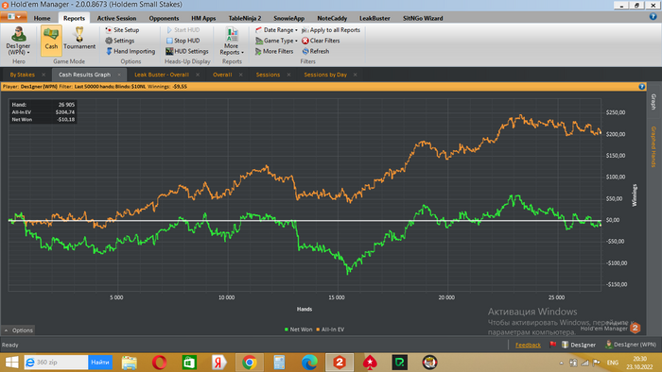Open the application menu button
Image resolution: width=662 pixels, height=372 pixels.
[x=14, y=17]
